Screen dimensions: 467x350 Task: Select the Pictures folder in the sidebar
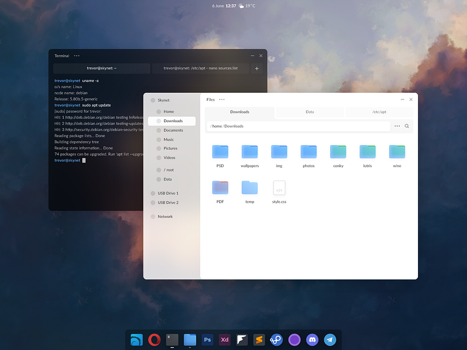coord(170,148)
